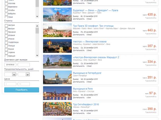Open the Тур Октоберфест 2016 link
The width and height of the screenshot is (161, 120).
click(86, 104)
